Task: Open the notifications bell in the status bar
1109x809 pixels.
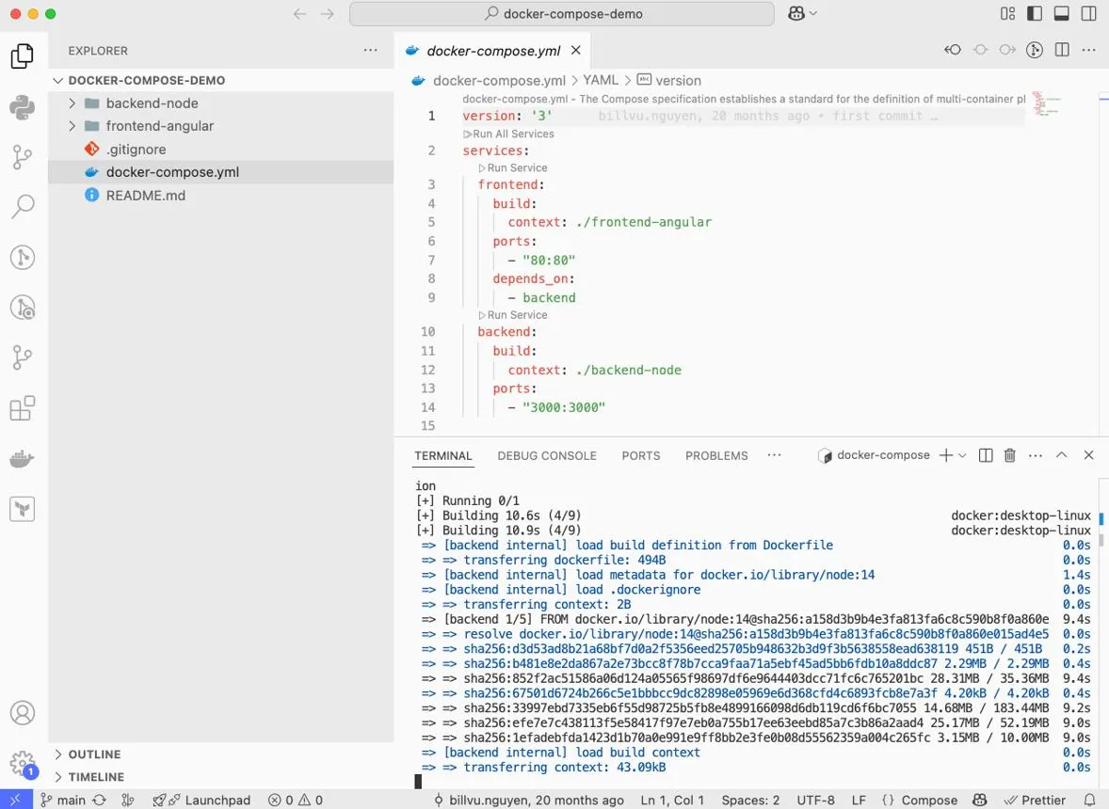Action: [x=1090, y=800]
